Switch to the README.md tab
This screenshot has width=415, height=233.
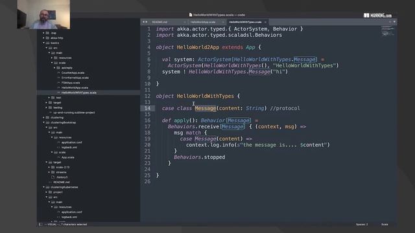tap(160, 22)
